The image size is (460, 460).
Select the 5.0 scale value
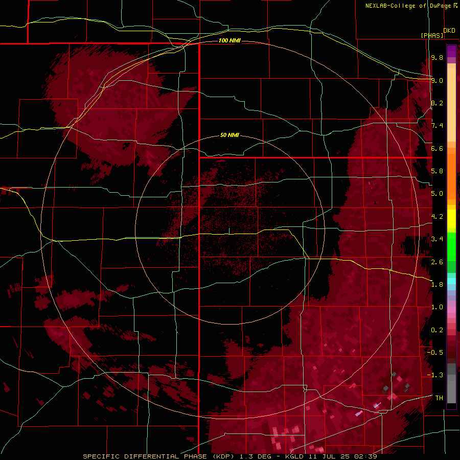[x=437, y=194]
